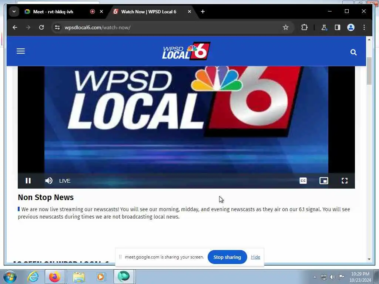The image size is (379, 284).
Task: Open network status tray icon
Action: tap(323, 277)
